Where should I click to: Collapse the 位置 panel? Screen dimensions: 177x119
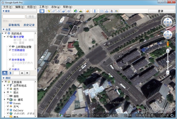(x=3, y=30)
